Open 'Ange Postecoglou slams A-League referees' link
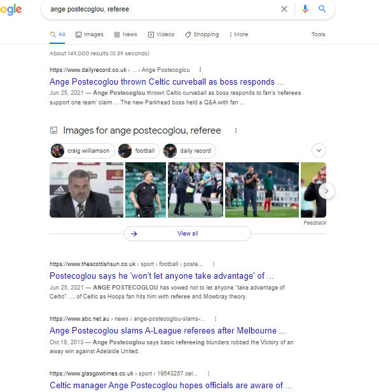 pyautogui.click(x=168, y=330)
